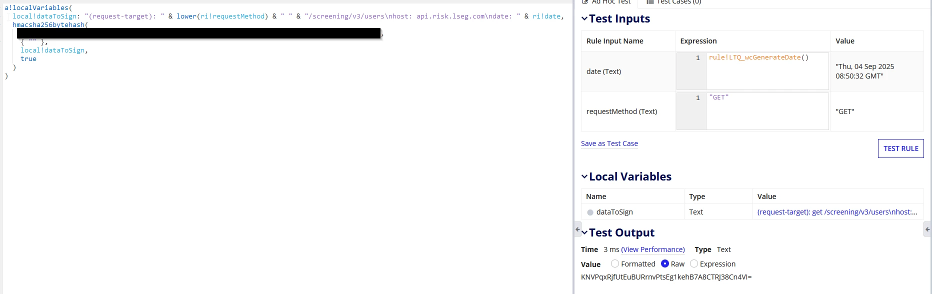The width and height of the screenshot is (932, 294).
Task: Click the dataToSign variable value link
Action: pos(837,212)
